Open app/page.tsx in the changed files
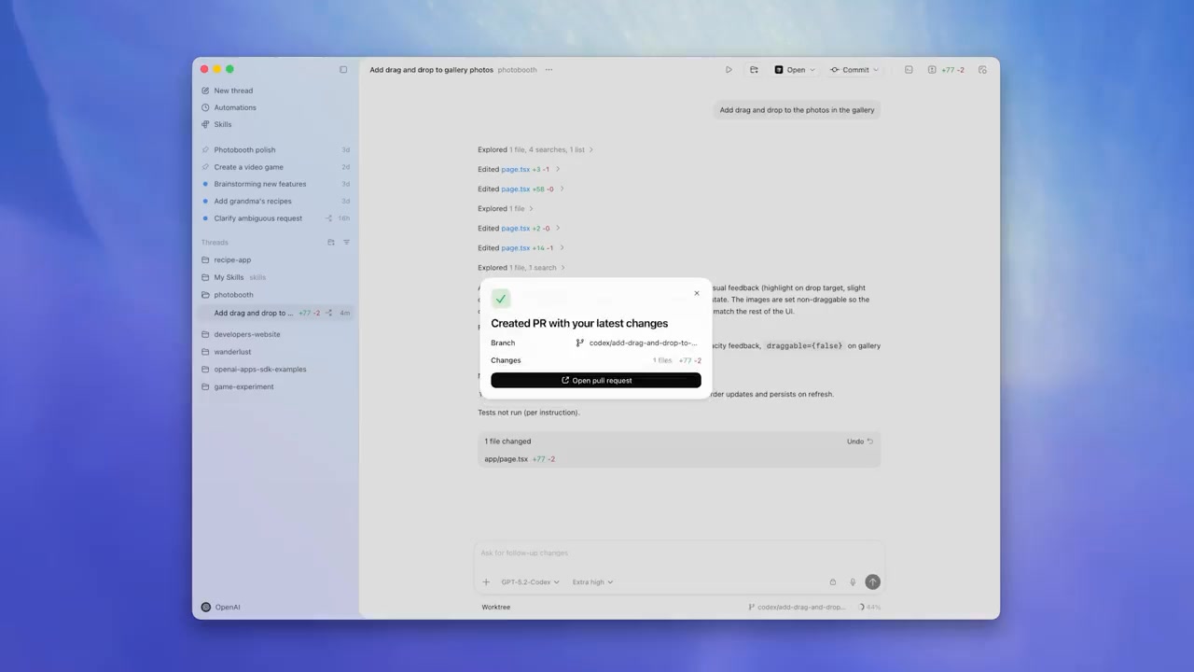Viewport: 1194px width, 672px height. [506, 459]
